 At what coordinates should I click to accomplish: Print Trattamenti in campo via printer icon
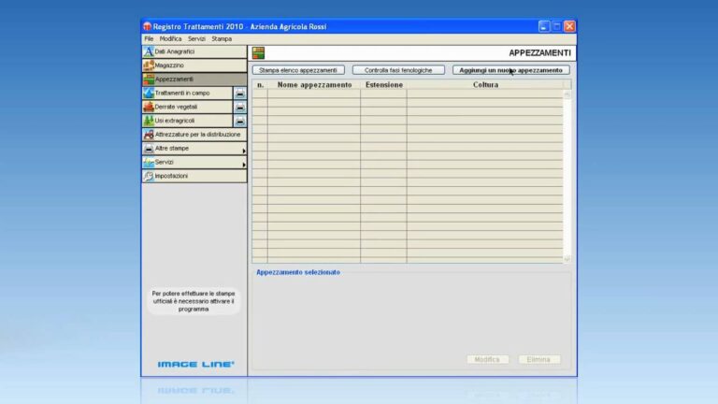[x=240, y=94]
